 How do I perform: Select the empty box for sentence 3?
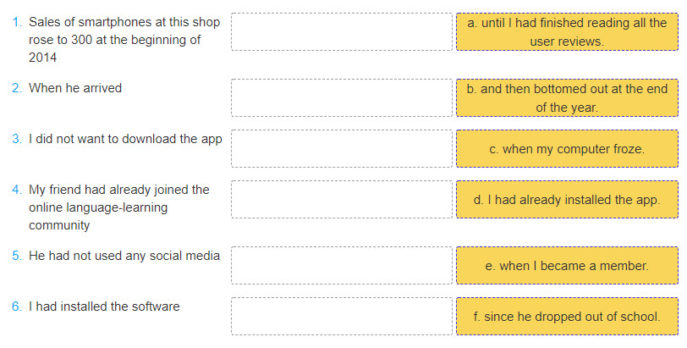[x=342, y=148]
